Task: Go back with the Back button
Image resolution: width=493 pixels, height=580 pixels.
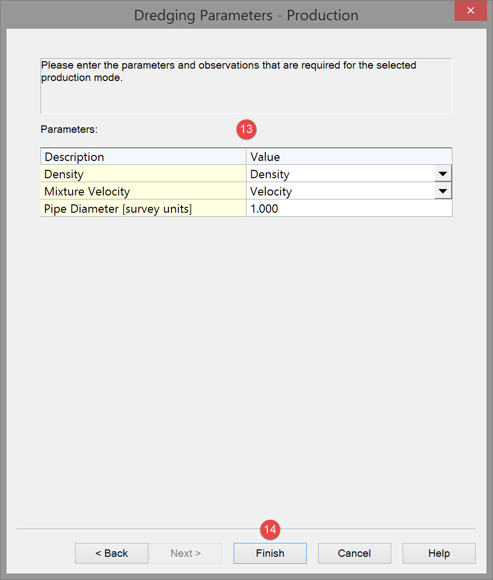Action: (x=112, y=553)
